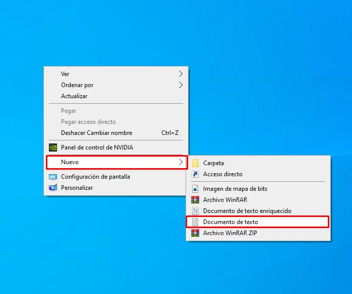Choose the greyed-out Pegar entry
This screenshot has height=294, width=352.
[x=116, y=111]
